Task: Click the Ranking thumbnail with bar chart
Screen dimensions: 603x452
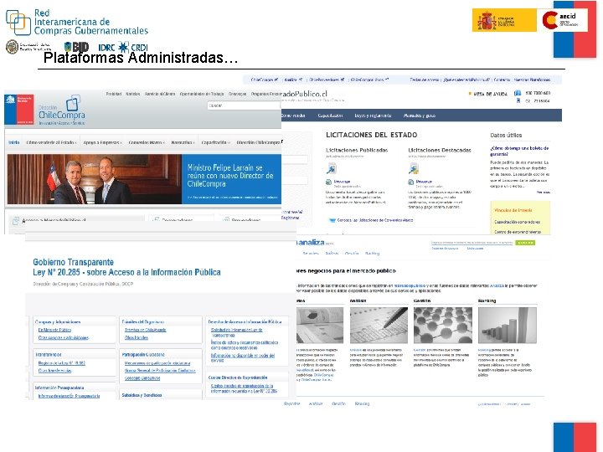Action: pyautogui.click(x=508, y=325)
